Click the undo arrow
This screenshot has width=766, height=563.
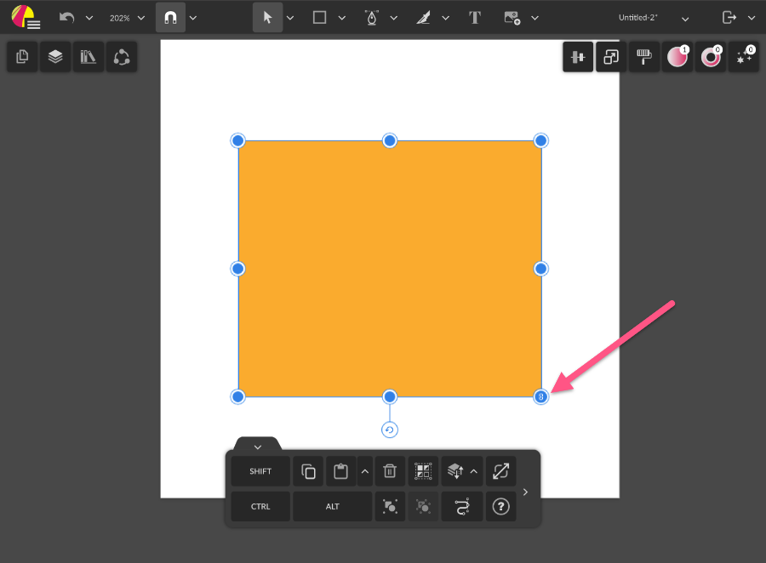coord(66,17)
